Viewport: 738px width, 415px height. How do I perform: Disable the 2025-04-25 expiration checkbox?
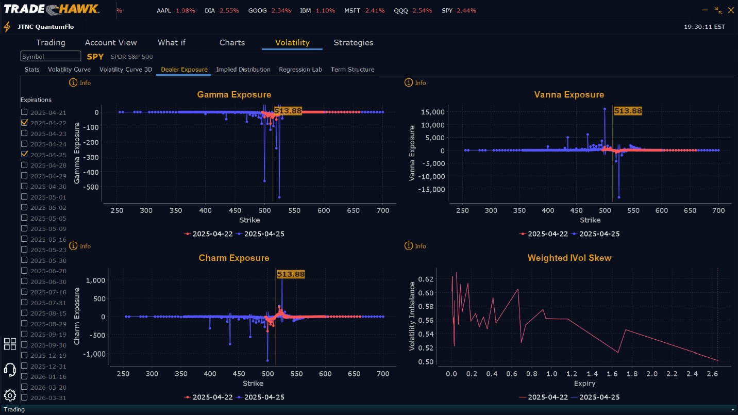pos(24,154)
